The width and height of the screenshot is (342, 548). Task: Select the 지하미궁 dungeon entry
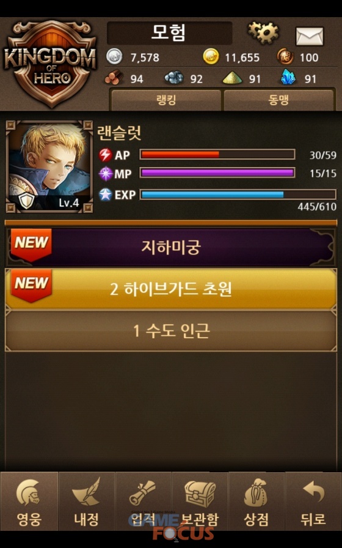(x=171, y=247)
